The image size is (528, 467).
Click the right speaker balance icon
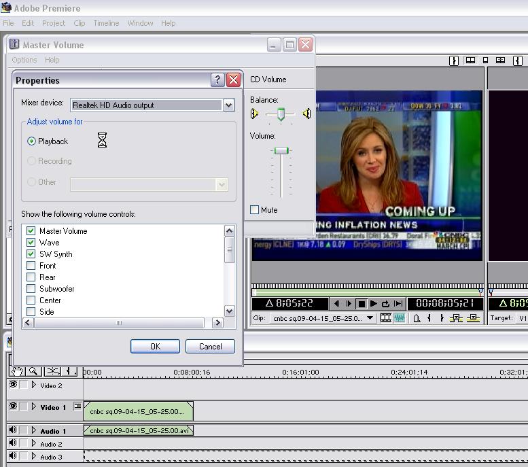pyautogui.click(x=306, y=114)
